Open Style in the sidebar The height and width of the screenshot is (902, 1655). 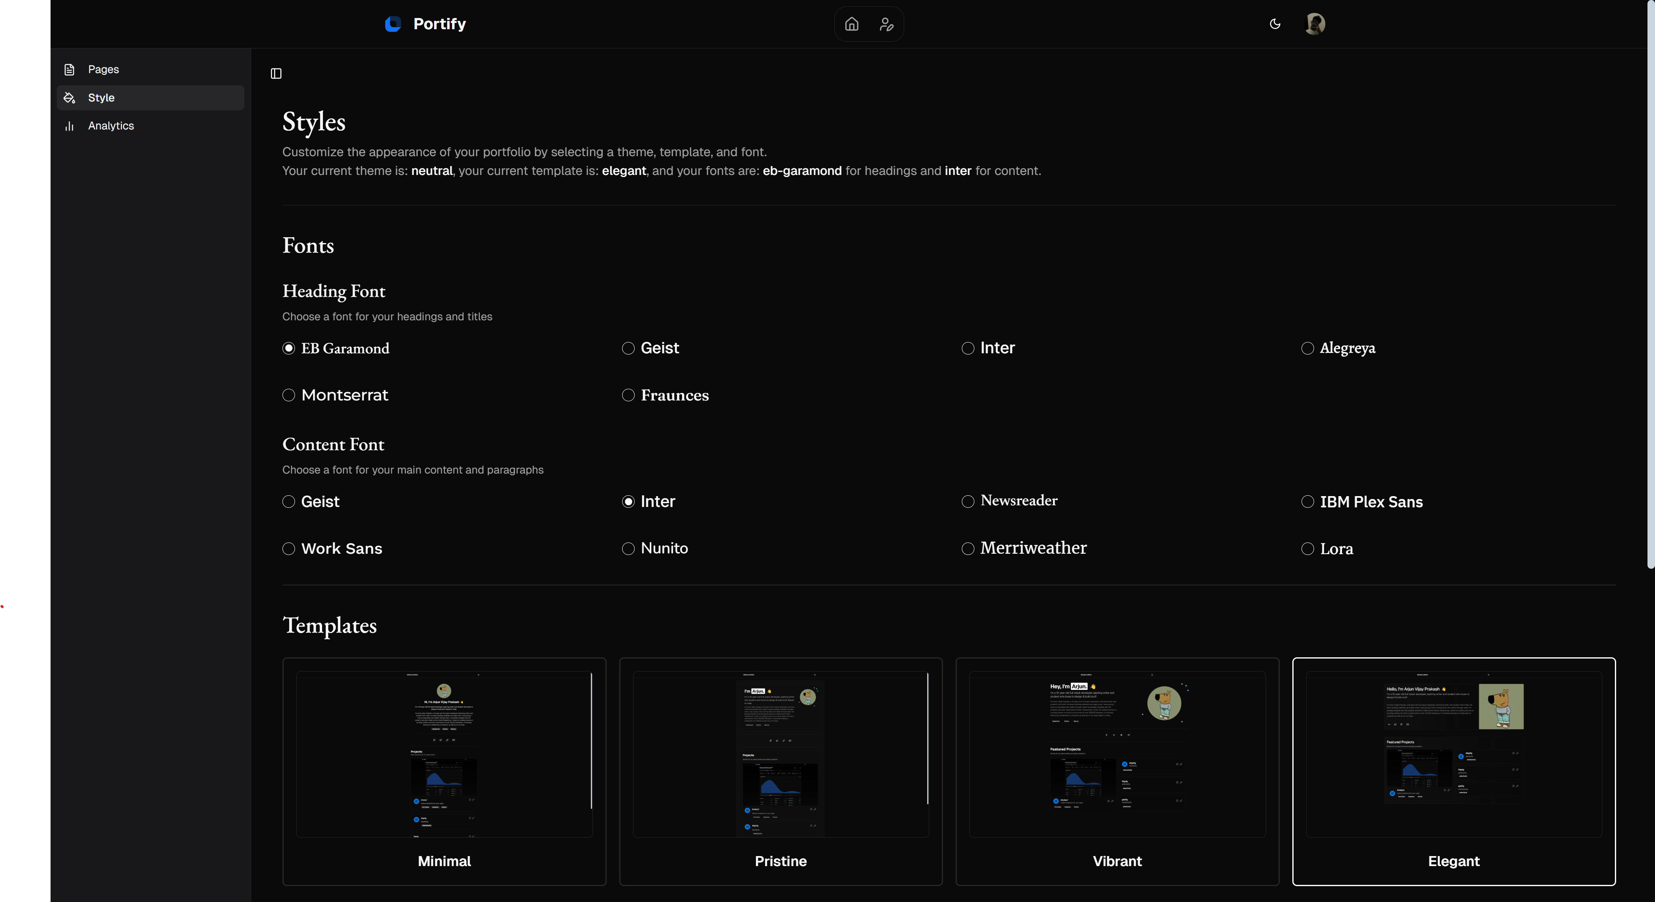(x=150, y=98)
